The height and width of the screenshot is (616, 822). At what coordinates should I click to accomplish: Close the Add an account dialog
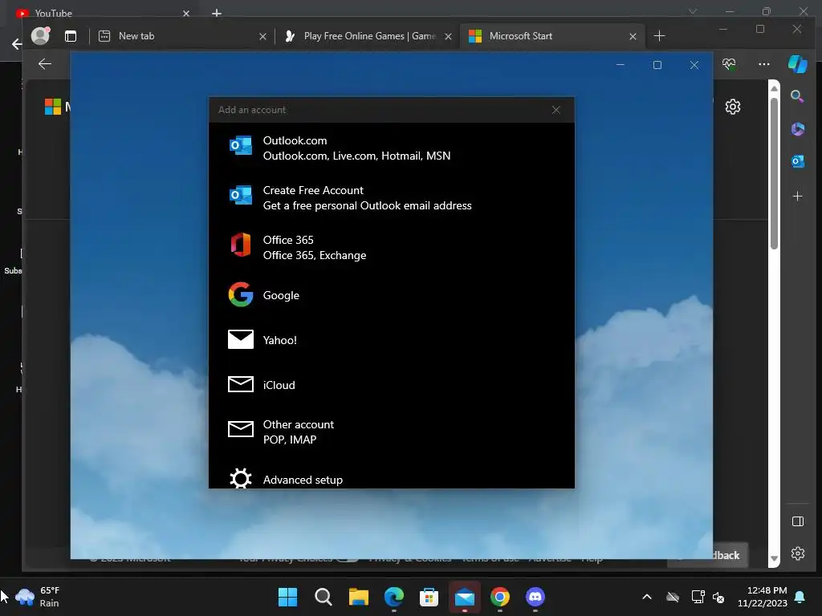[x=556, y=109]
